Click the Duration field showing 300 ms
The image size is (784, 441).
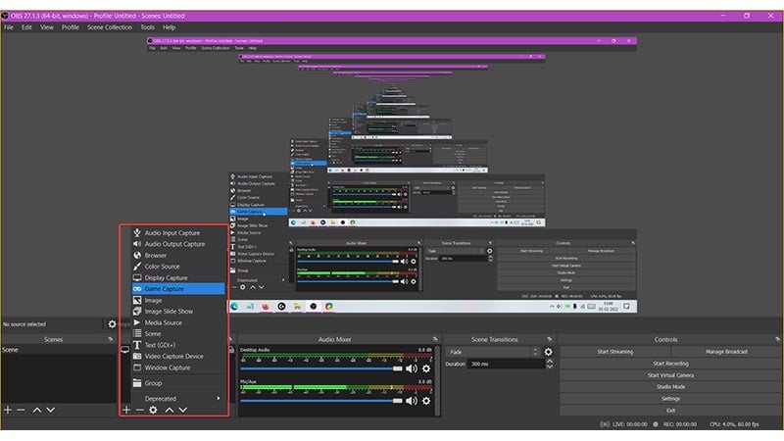(x=506, y=364)
